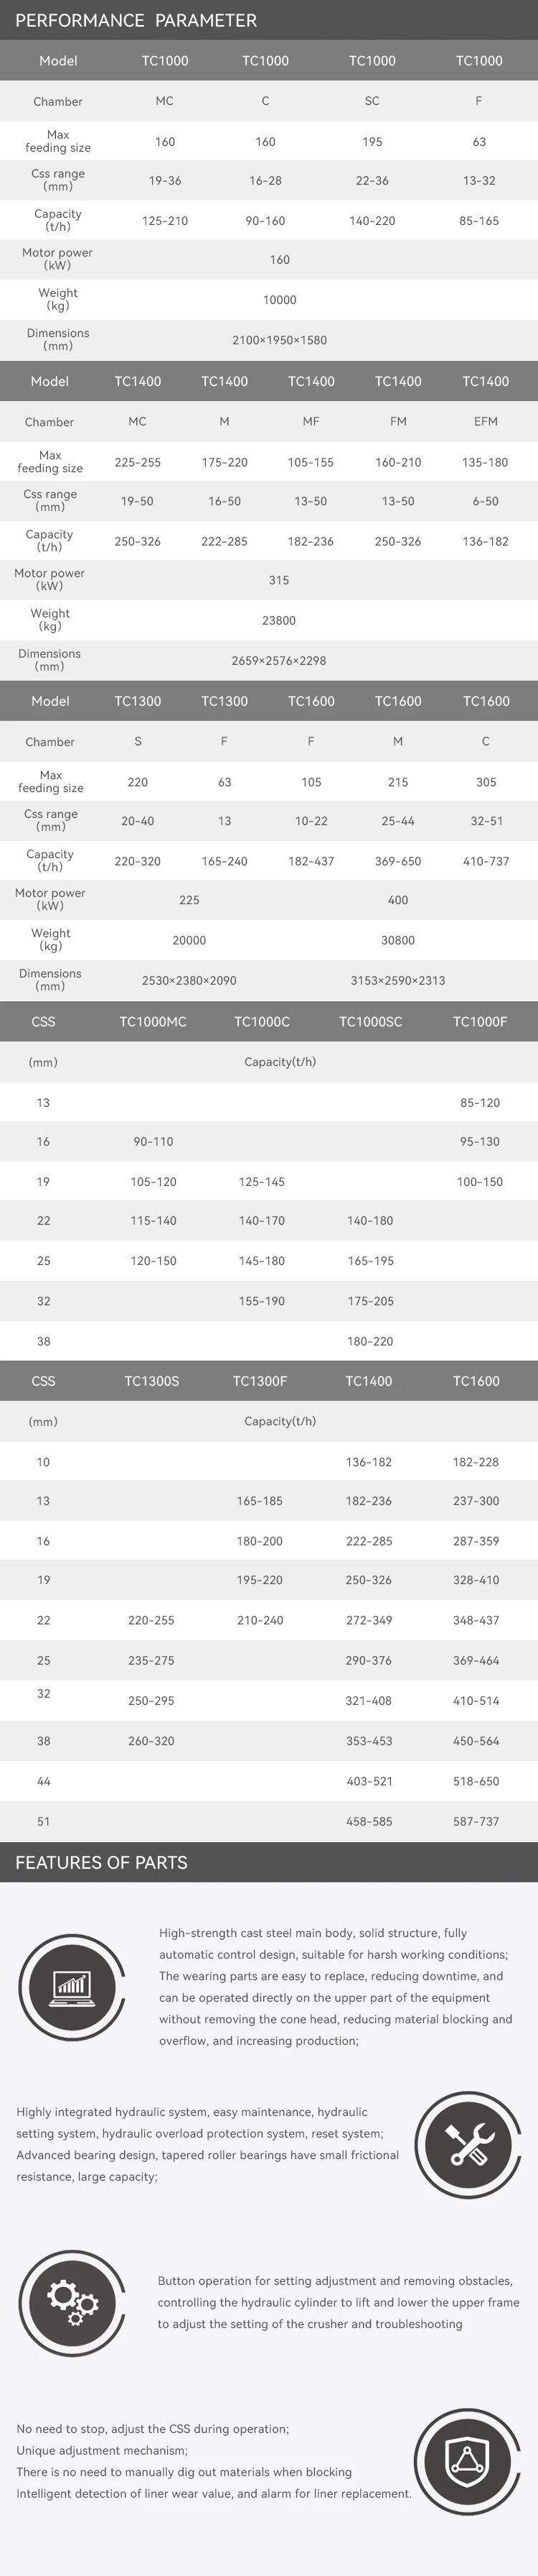Click the 'Unique adjustment mechanism' text line

102,2450
